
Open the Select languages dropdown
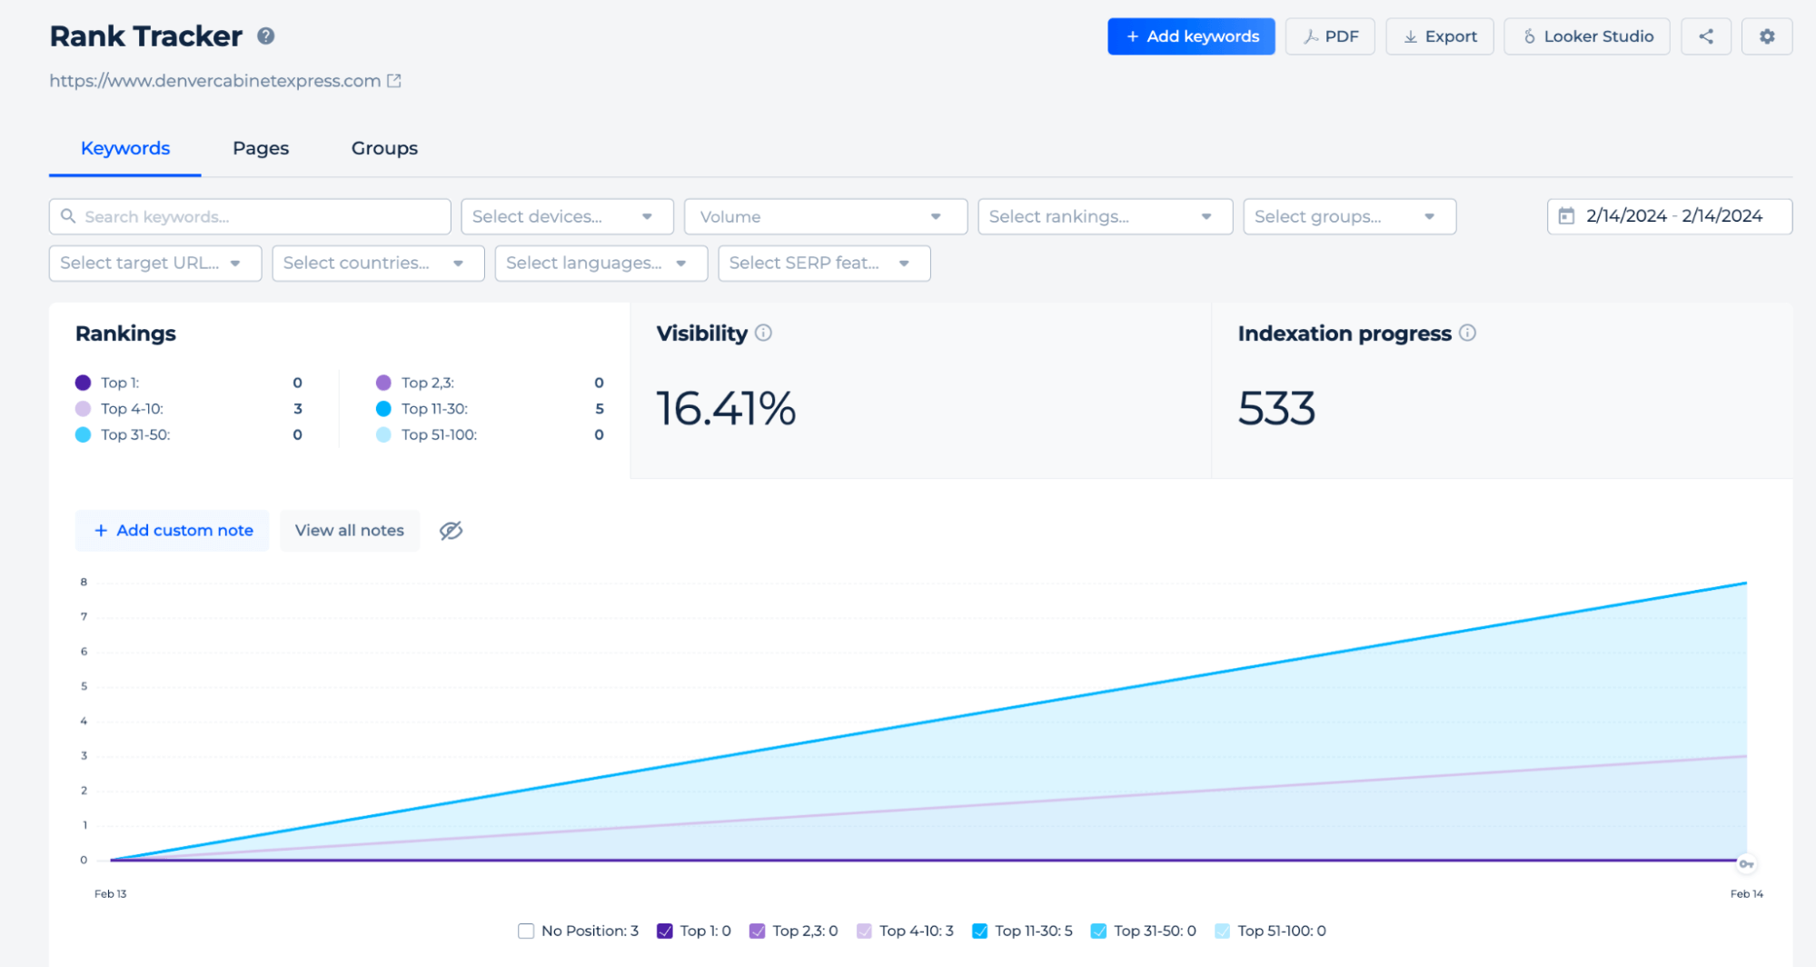pyautogui.click(x=600, y=263)
